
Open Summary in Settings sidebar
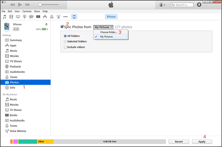tap(26, 40)
